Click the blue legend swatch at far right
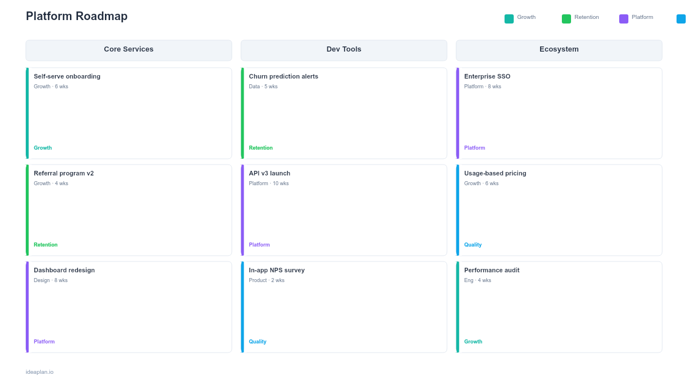688x387 pixels. tap(680, 18)
